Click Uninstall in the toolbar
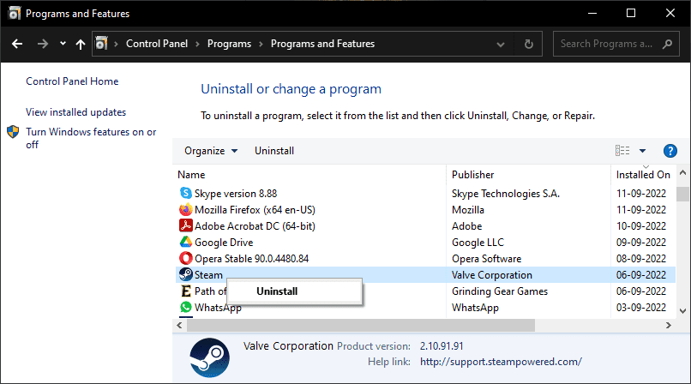691x384 pixels. 274,151
